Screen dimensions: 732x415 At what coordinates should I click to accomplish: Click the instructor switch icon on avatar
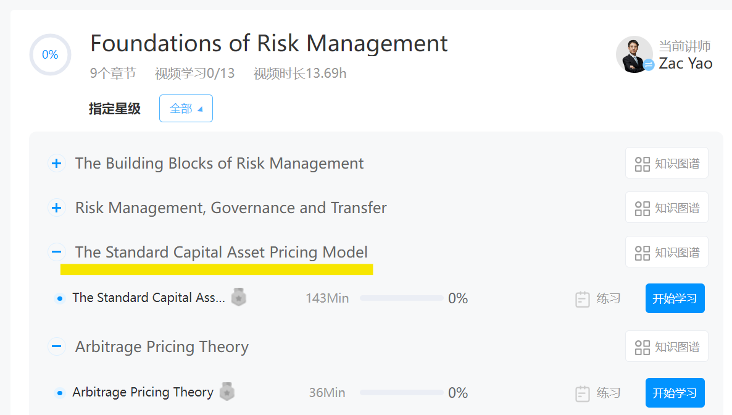[x=649, y=64]
